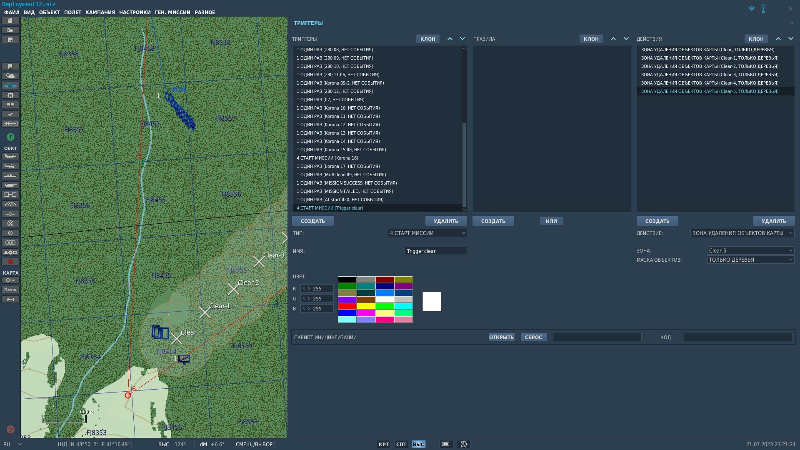Screen dimensions: 800x450
Task: Click the red X remove tool
Action: point(10,262)
